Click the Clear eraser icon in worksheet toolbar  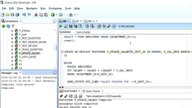click(109, 26)
